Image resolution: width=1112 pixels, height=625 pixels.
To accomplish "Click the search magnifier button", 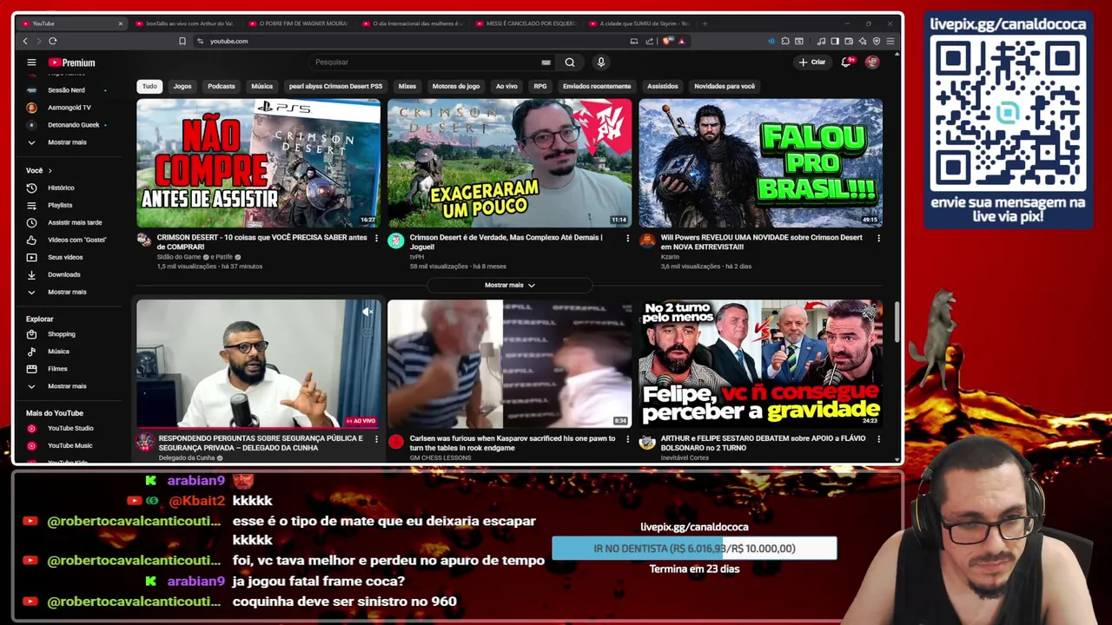I will coord(570,62).
